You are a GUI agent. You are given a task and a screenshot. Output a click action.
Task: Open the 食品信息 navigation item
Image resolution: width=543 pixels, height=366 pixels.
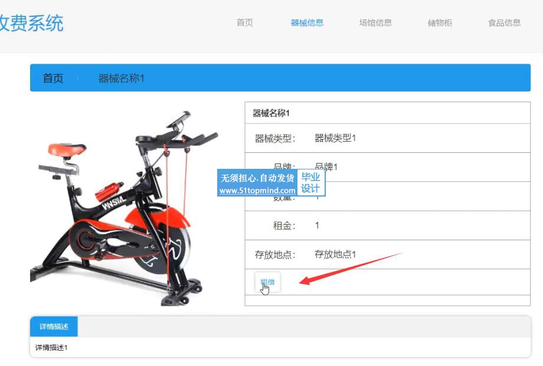tap(504, 23)
